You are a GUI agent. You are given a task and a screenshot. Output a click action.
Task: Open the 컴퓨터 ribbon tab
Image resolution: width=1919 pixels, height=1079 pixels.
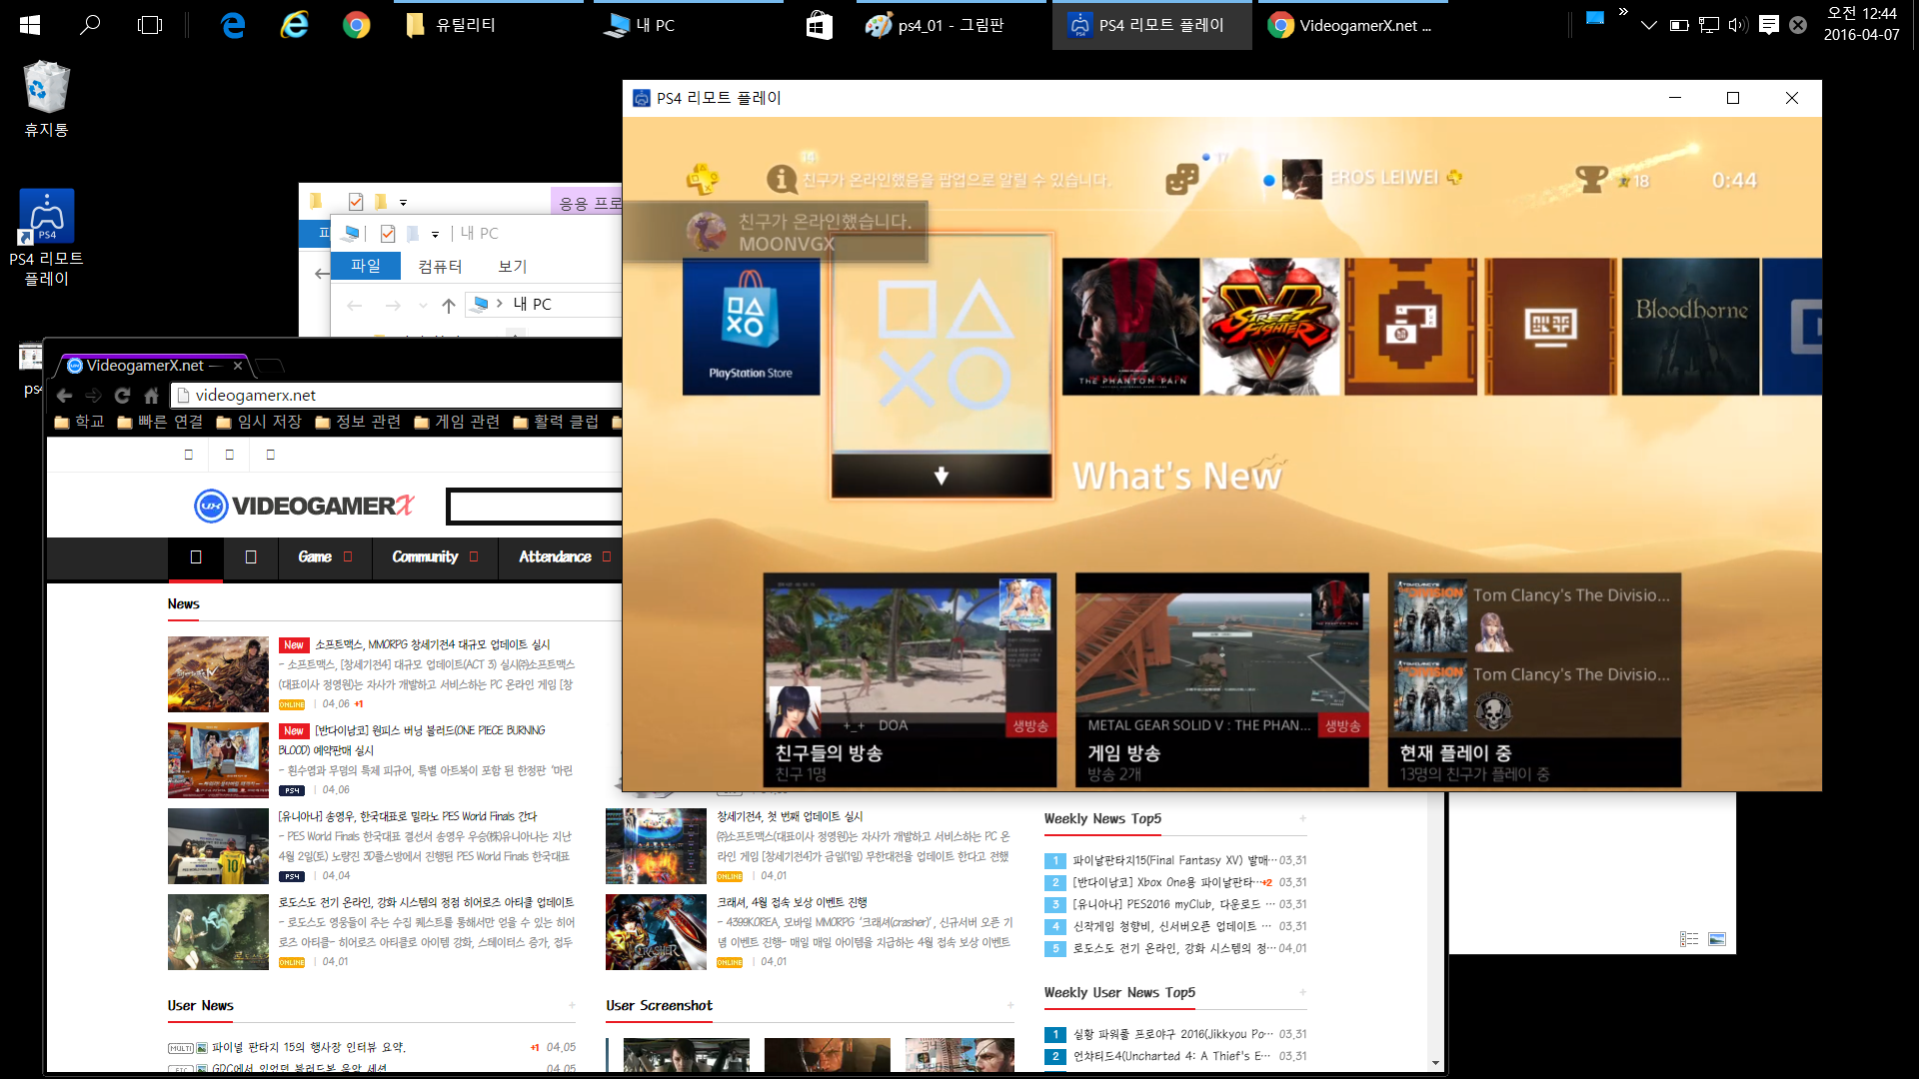[440, 266]
